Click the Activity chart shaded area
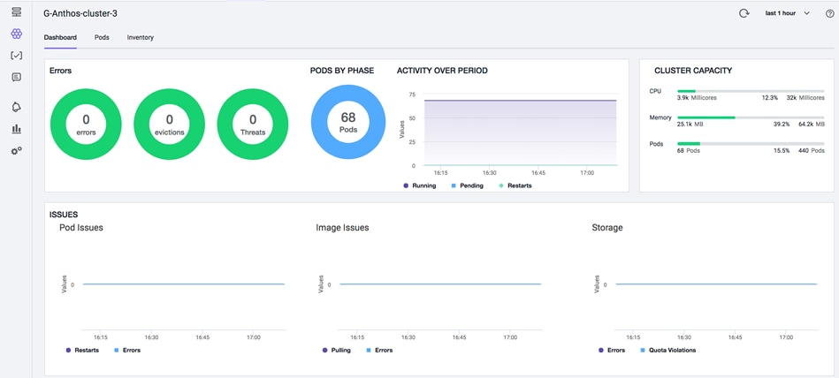839x378 pixels. click(520, 132)
